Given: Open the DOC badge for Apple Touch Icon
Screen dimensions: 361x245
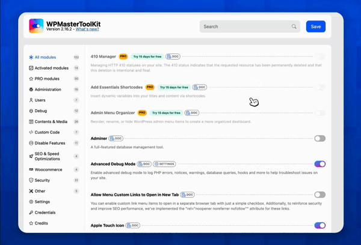Looking at the screenshot, I should click(132, 225).
